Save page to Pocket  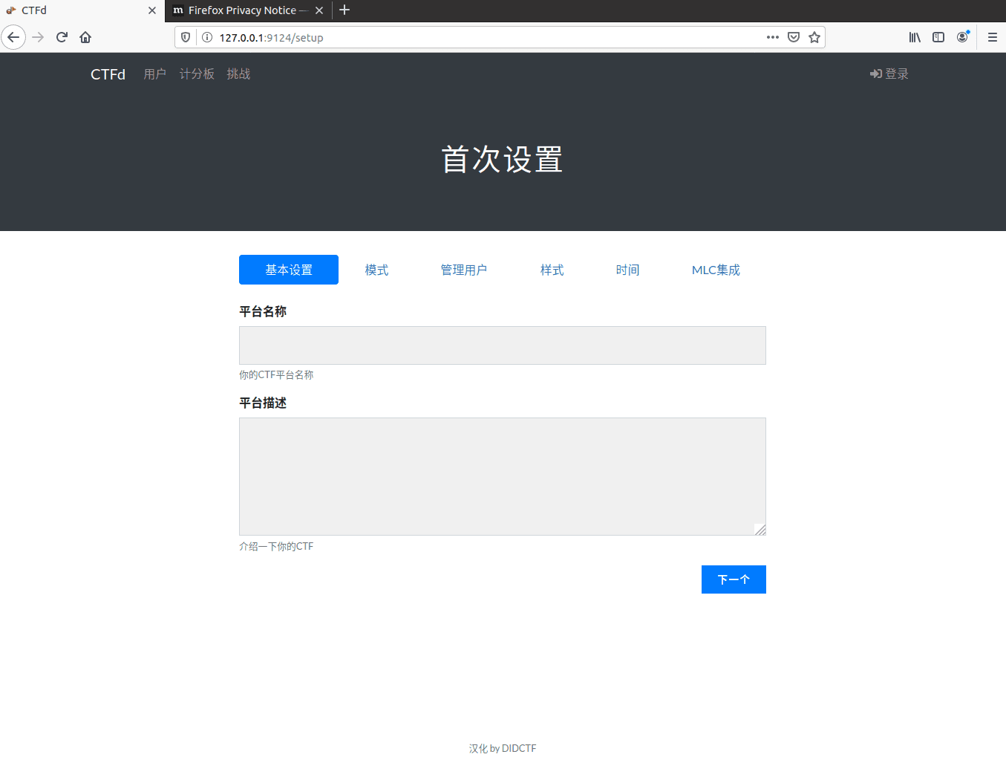pos(794,37)
